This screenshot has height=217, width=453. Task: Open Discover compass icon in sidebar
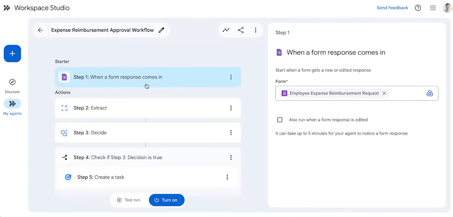12,82
